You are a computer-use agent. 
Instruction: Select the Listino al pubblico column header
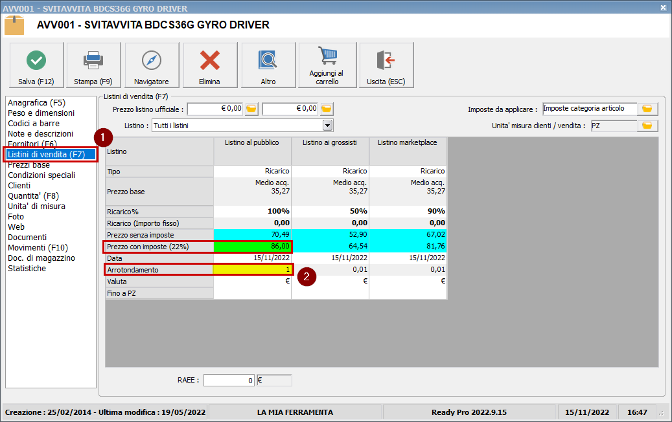click(253, 151)
